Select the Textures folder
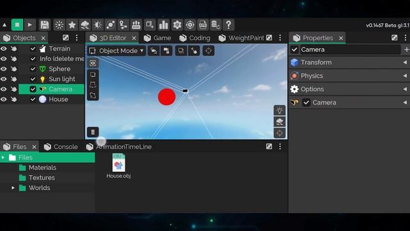Image resolution: width=410 pixels, height=231 pixels. tap(42, 178)
